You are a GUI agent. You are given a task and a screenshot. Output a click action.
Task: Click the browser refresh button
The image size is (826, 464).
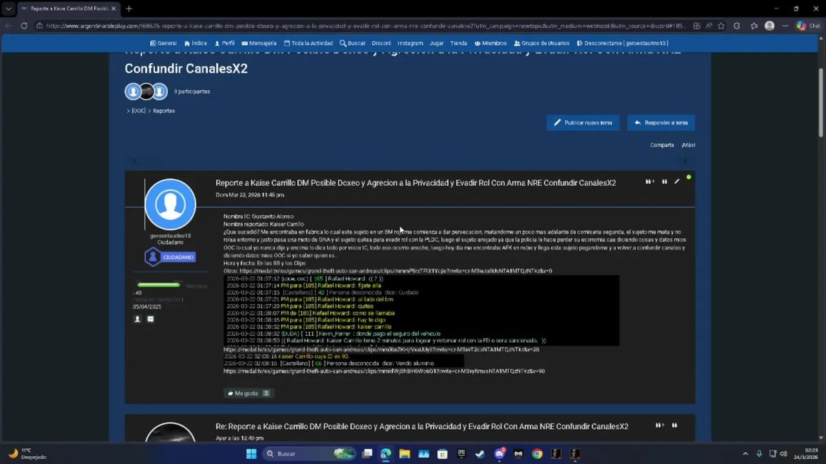pos(24,26)
